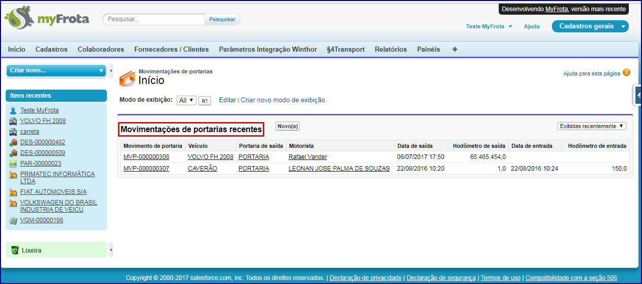Open the Fornecedores / Clientes tab
Viewport: 642px width, 284px height.
(172, 50)
